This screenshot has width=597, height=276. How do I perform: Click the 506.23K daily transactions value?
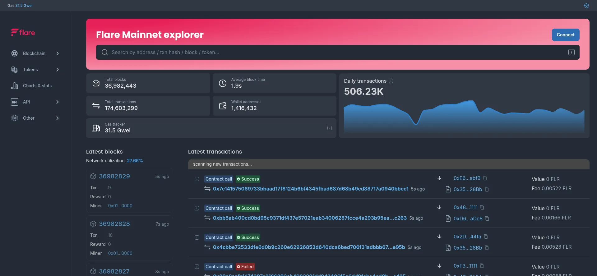tap(364, 91)
